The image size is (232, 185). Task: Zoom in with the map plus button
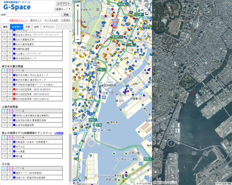(x=78, y=6)
